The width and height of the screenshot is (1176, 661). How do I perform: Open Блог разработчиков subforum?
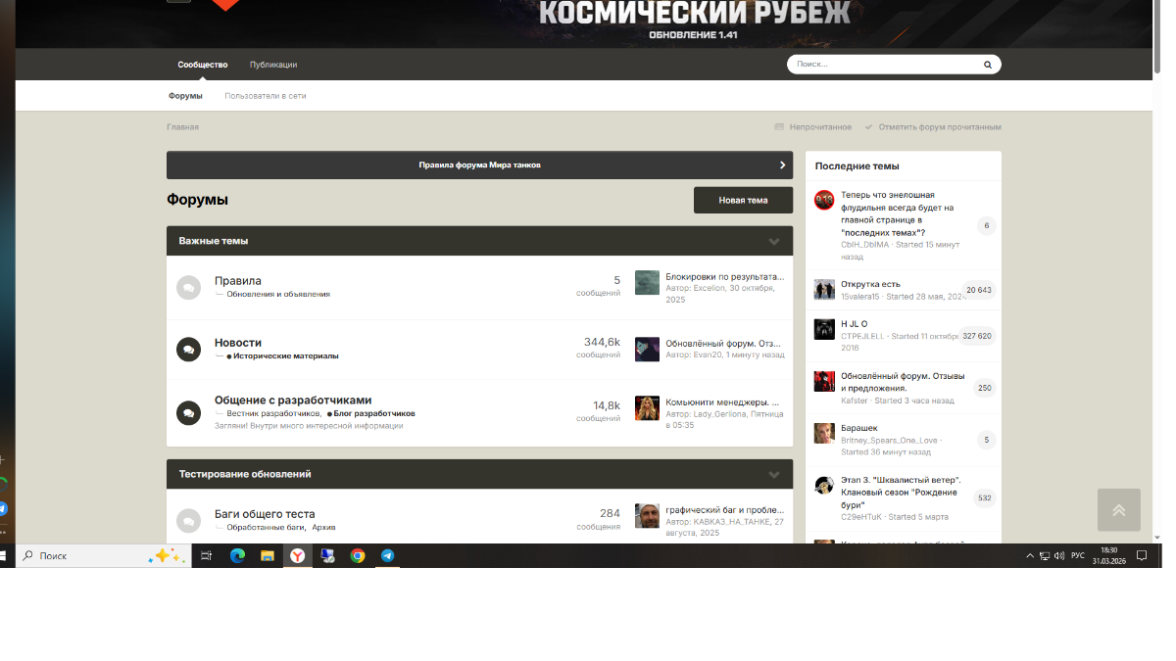pyautogui.click(x=374, y=414)
